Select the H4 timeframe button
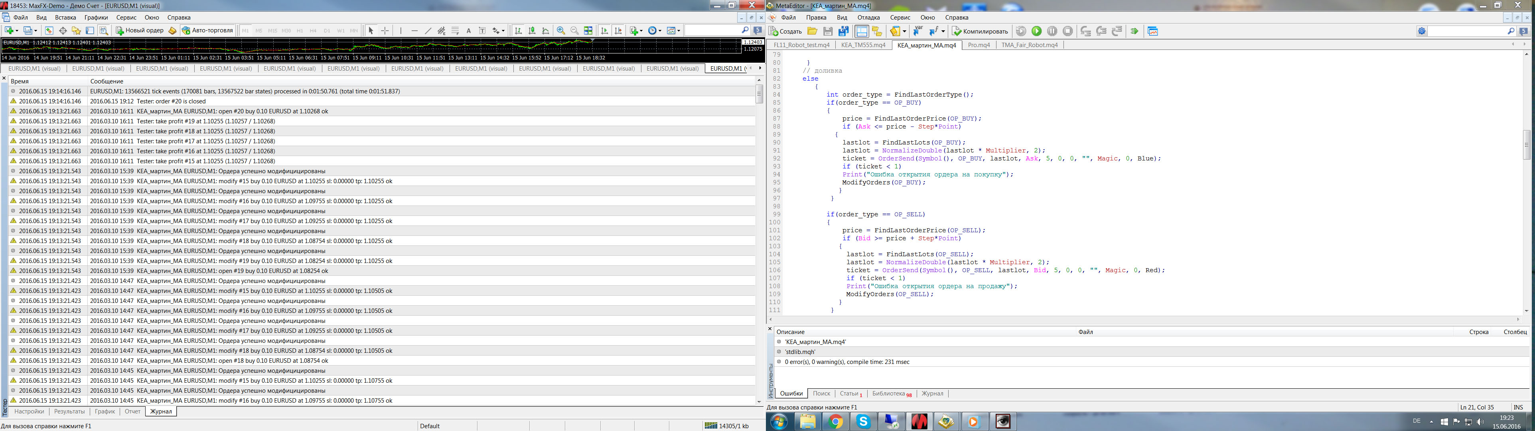1535x431 pixels. 314,30
